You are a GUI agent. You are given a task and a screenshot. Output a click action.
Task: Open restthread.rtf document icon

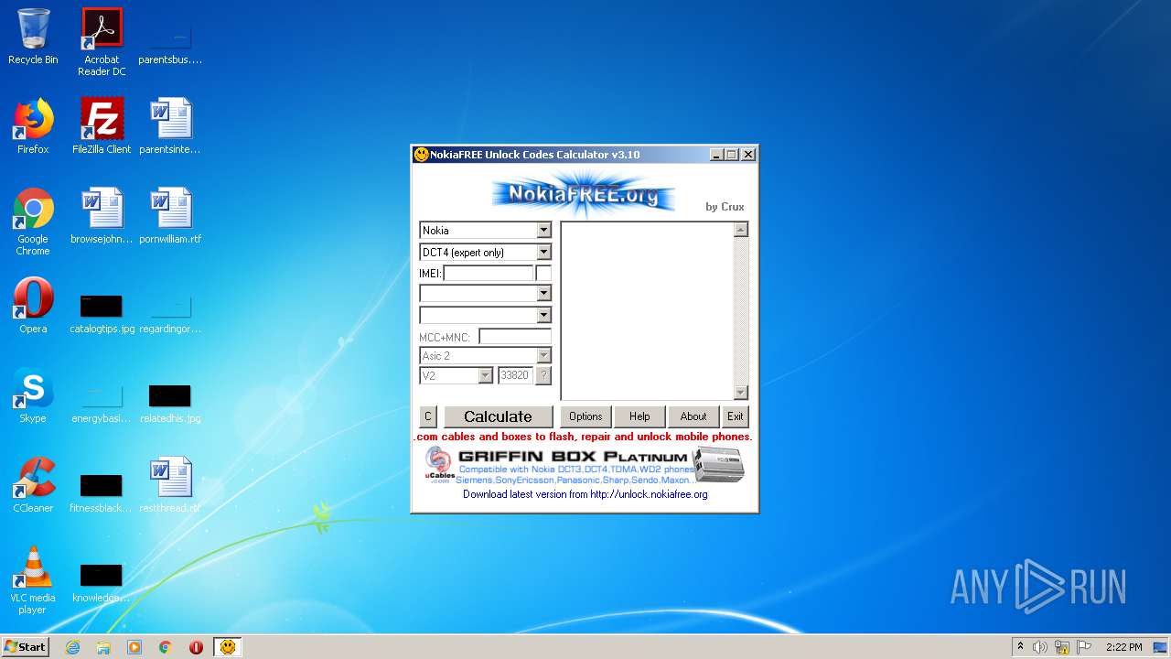coord(170,485)
